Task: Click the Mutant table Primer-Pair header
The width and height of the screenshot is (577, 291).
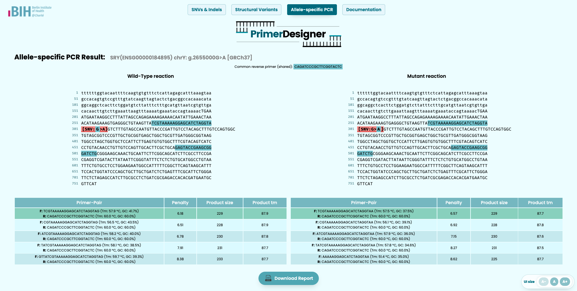Action: (x=364, y=203)
